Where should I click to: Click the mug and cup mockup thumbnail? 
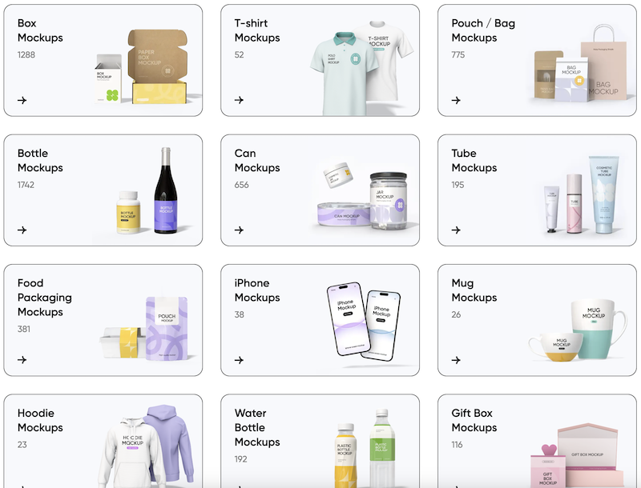click(577, 330)
